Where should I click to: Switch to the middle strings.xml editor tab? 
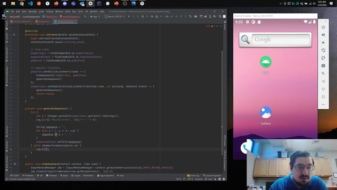click(x=43, y=22)
